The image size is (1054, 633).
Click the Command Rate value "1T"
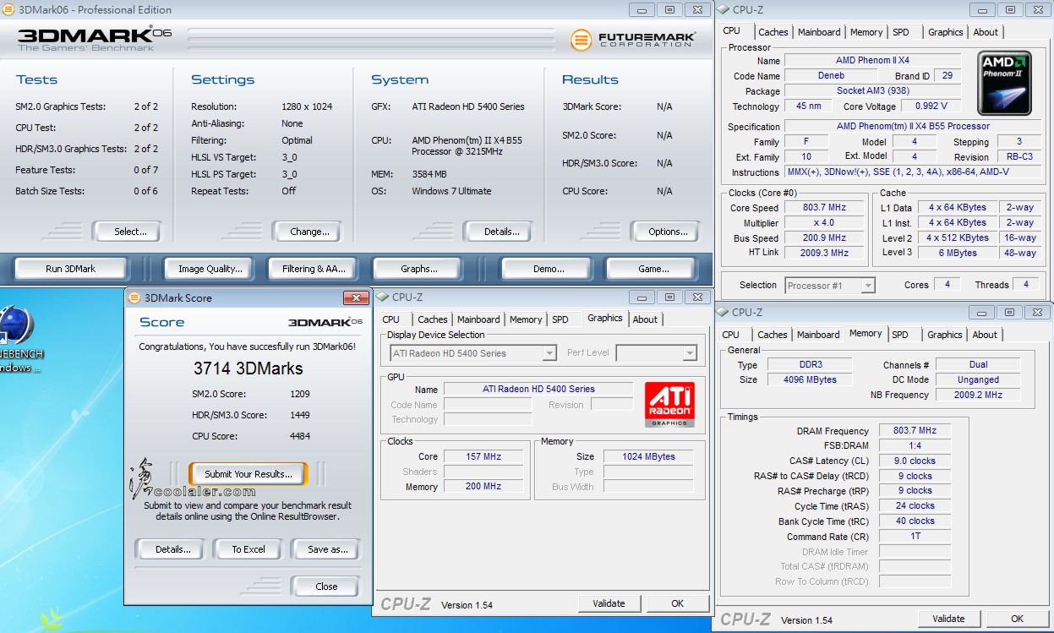click(915, 537)
